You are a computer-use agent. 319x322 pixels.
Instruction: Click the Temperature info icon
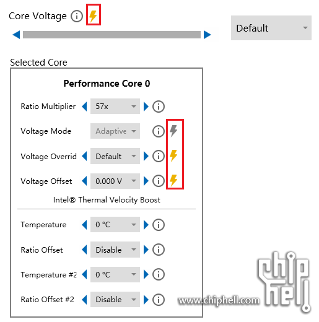point(159,225)
